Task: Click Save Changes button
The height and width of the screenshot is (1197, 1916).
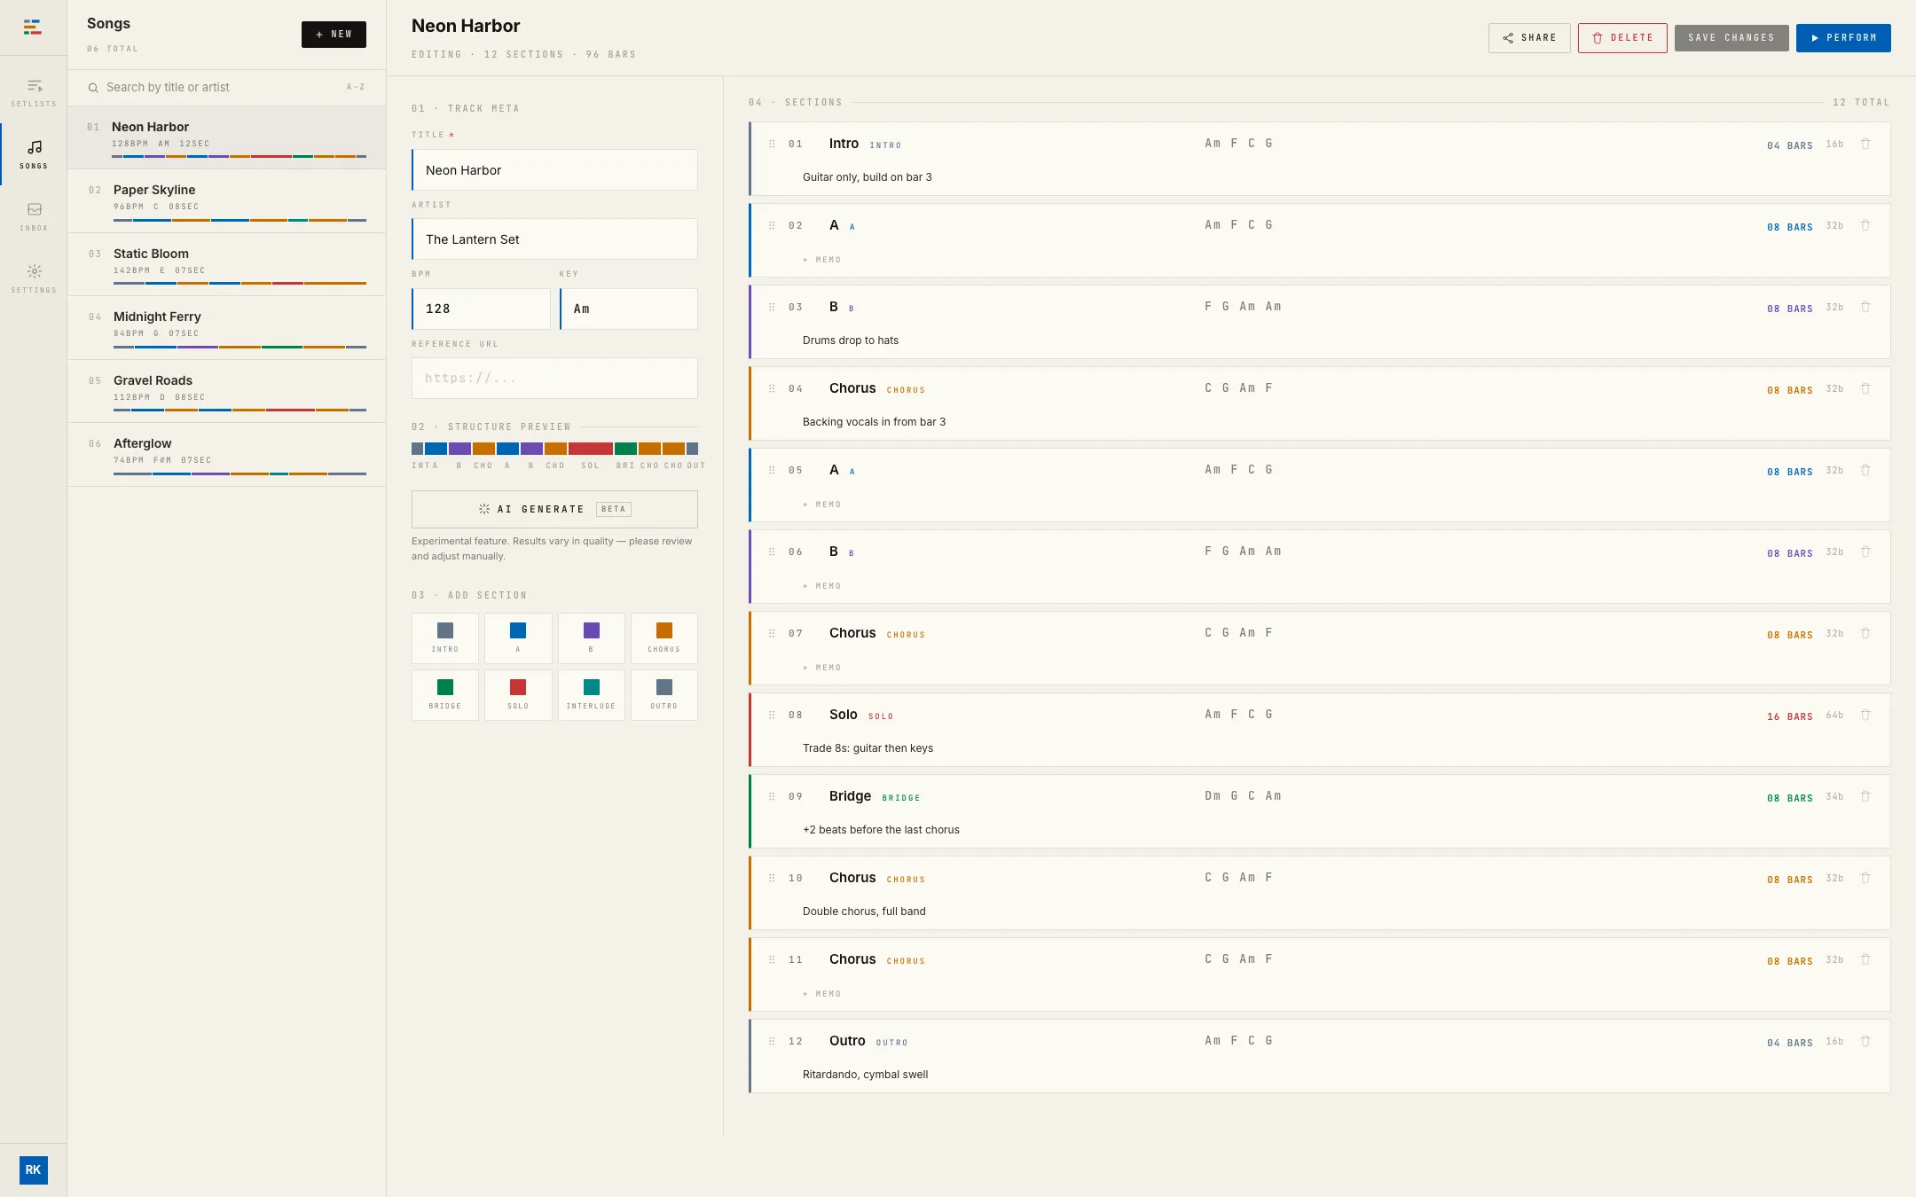Action: (1731, 38)
